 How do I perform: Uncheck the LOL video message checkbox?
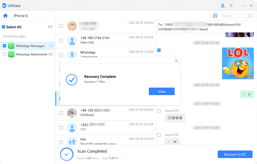tap(159, 50)
